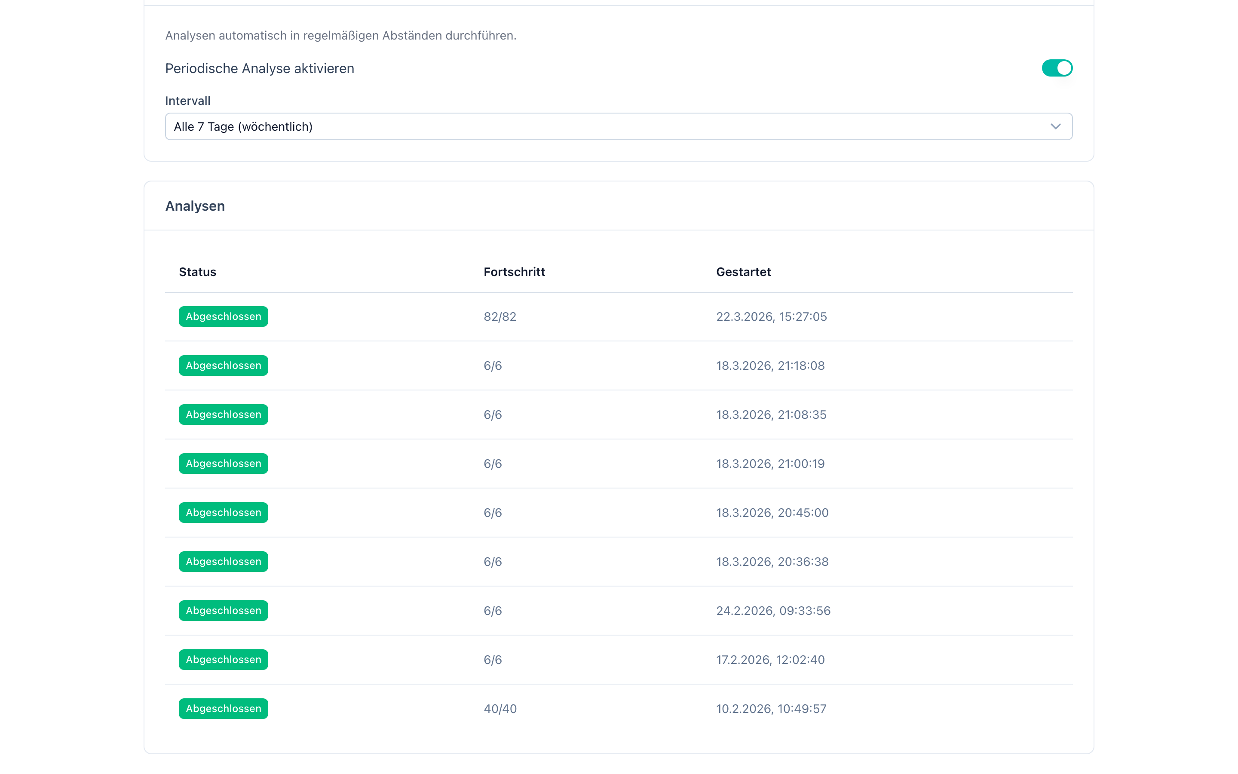Screen dimensions: 1238x774
Task: Click the Periodische Analyse aktivieren label
Action: 259,68
